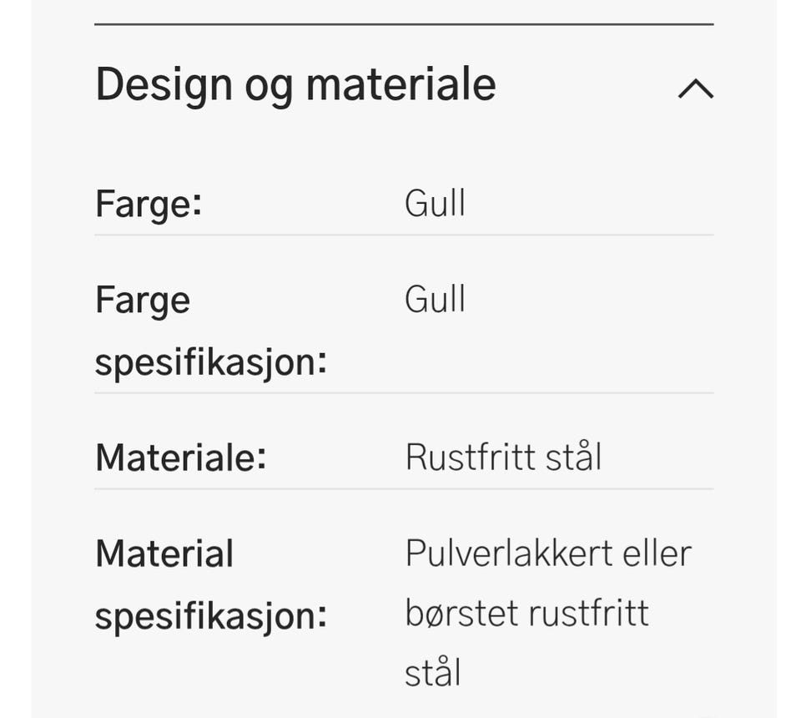Collapse section using the upward chevron icon
Image resolution: width=801 pixels, height=718 pixels.
(695, 88)
